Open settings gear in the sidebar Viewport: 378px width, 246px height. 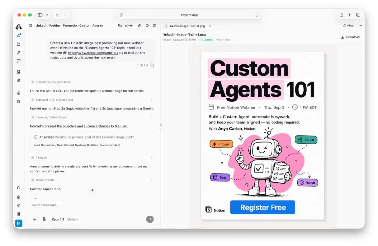(19, 197)
